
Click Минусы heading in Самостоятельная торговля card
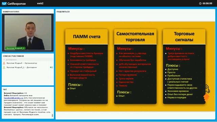coord(125,48)
